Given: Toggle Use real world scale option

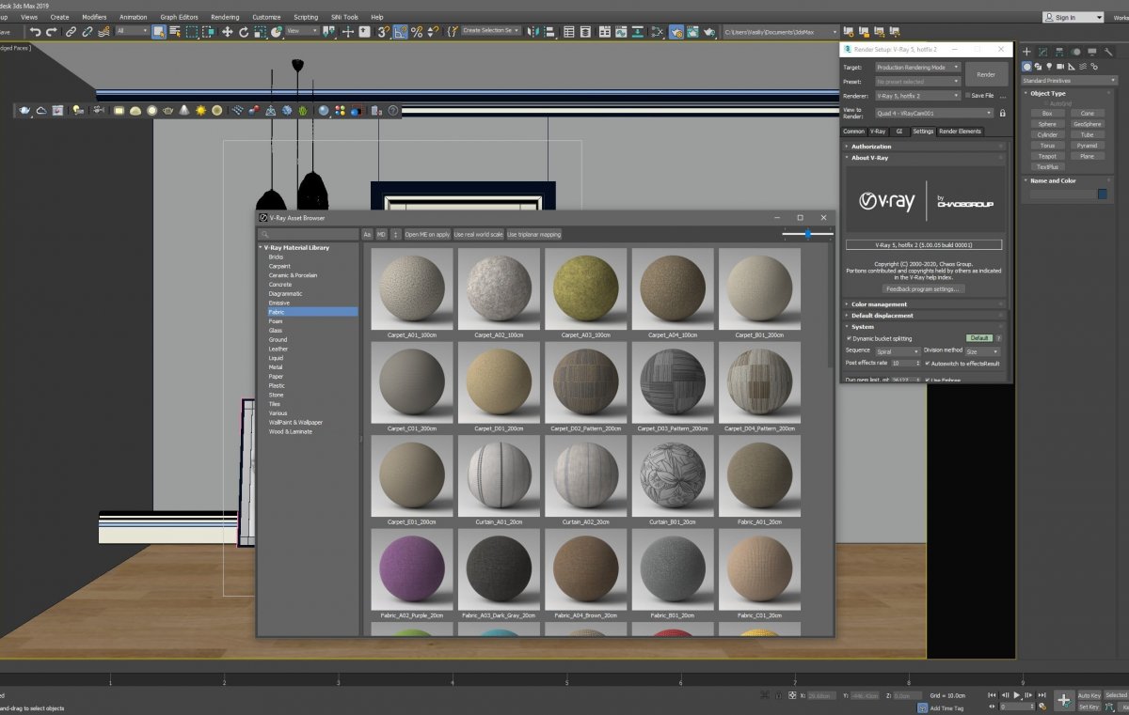Looking at the screenshot, I should pyautogui.click(x=478, y=234).
